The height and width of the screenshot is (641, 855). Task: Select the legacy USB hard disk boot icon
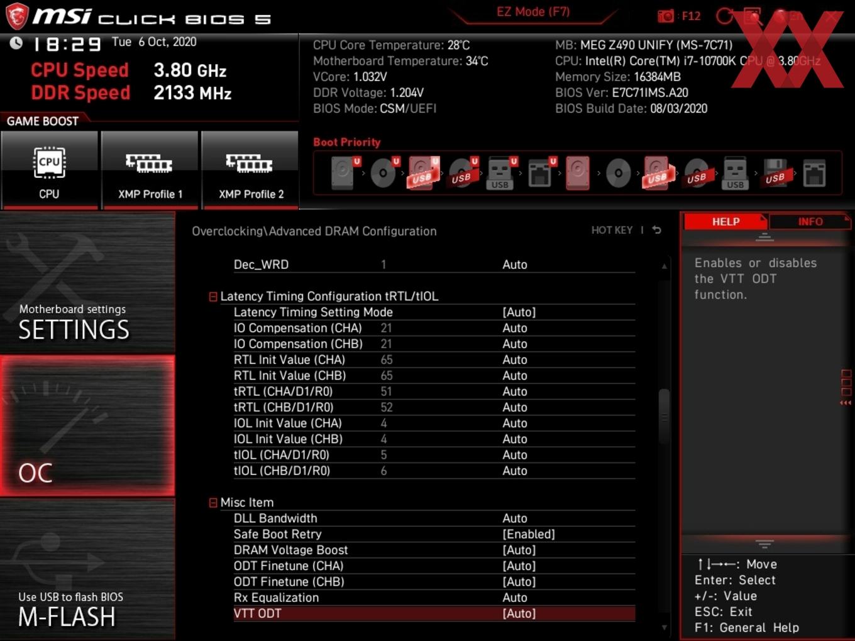pyautogui.click(x=657, y=173)
